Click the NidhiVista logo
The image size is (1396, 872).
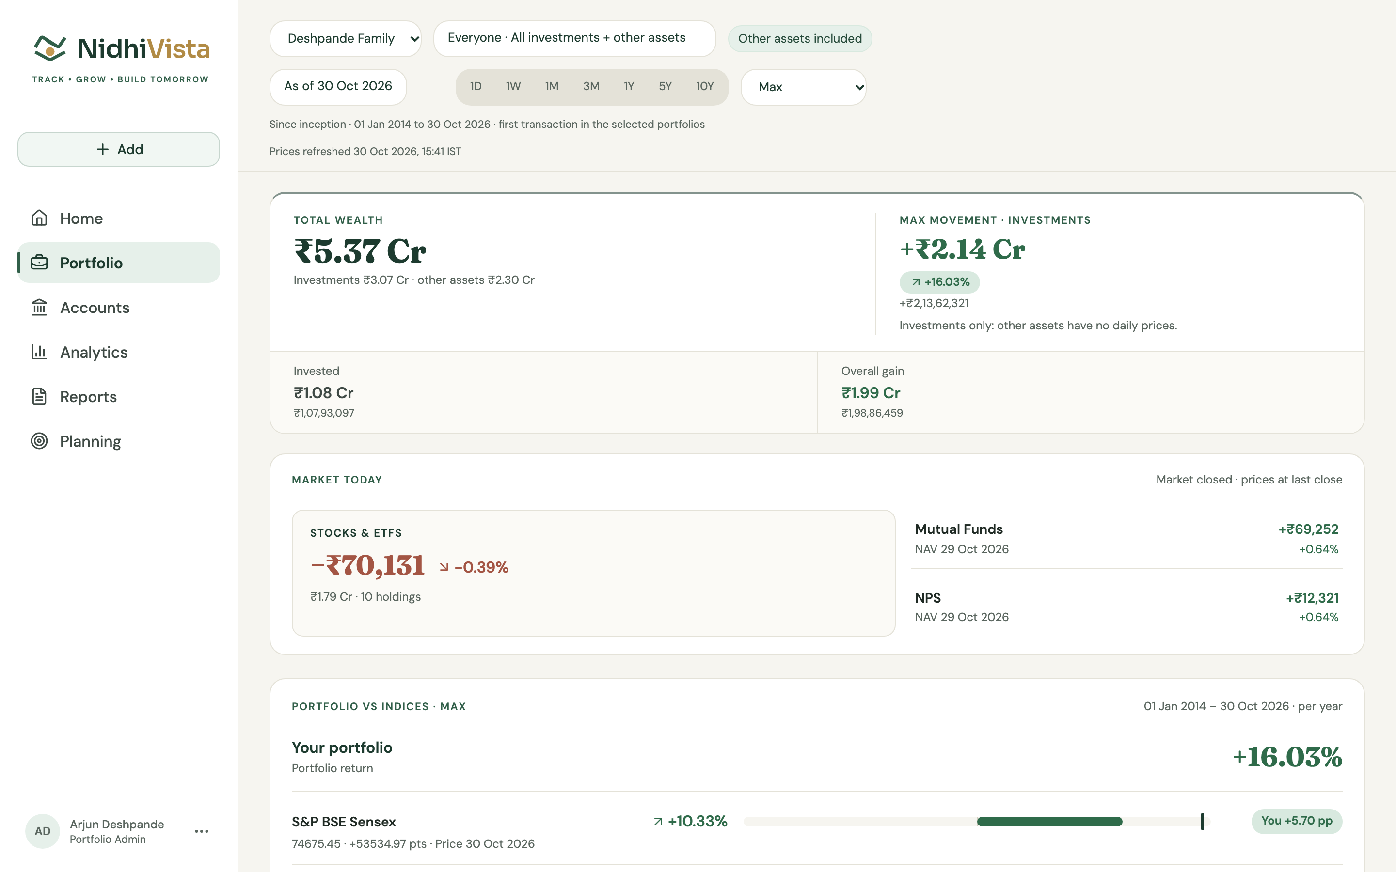121,58
